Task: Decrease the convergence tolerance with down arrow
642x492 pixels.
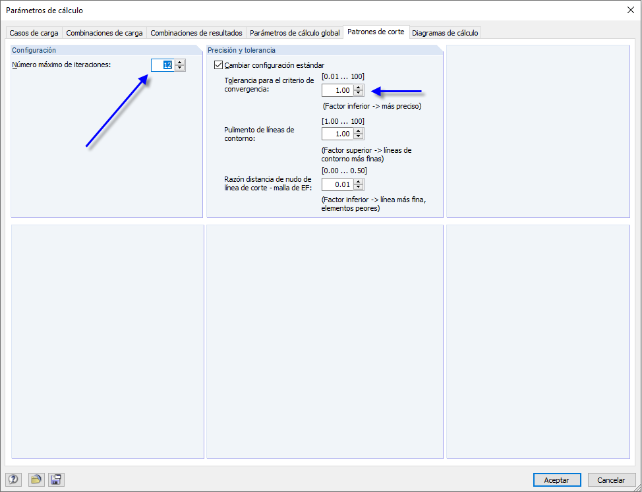Action: (359, 94)
